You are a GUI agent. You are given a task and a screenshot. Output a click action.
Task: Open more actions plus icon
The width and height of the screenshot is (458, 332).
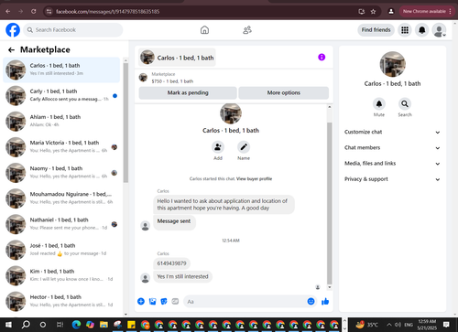pos(141,302)
